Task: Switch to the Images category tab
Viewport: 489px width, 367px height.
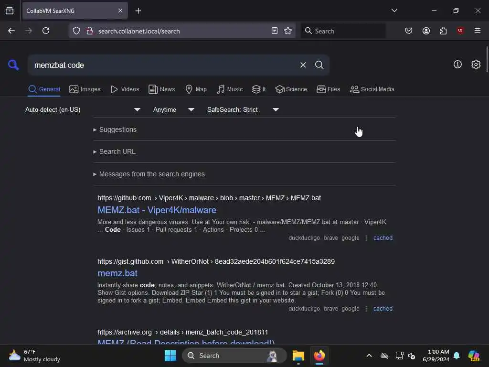Action: pos(85,89)
